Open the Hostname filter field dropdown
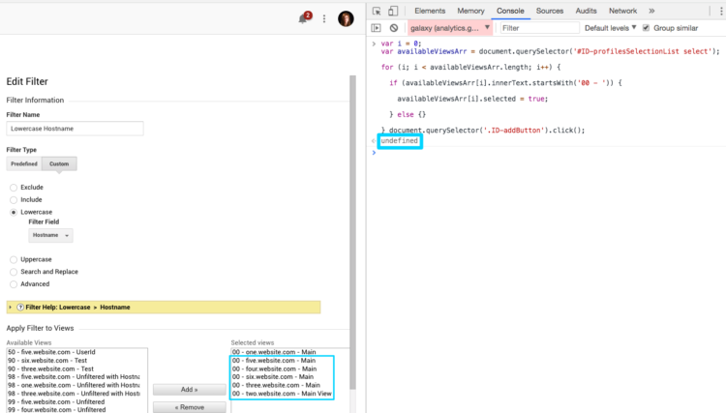Screen dimensions: 726x413 [x=50, y=235]
